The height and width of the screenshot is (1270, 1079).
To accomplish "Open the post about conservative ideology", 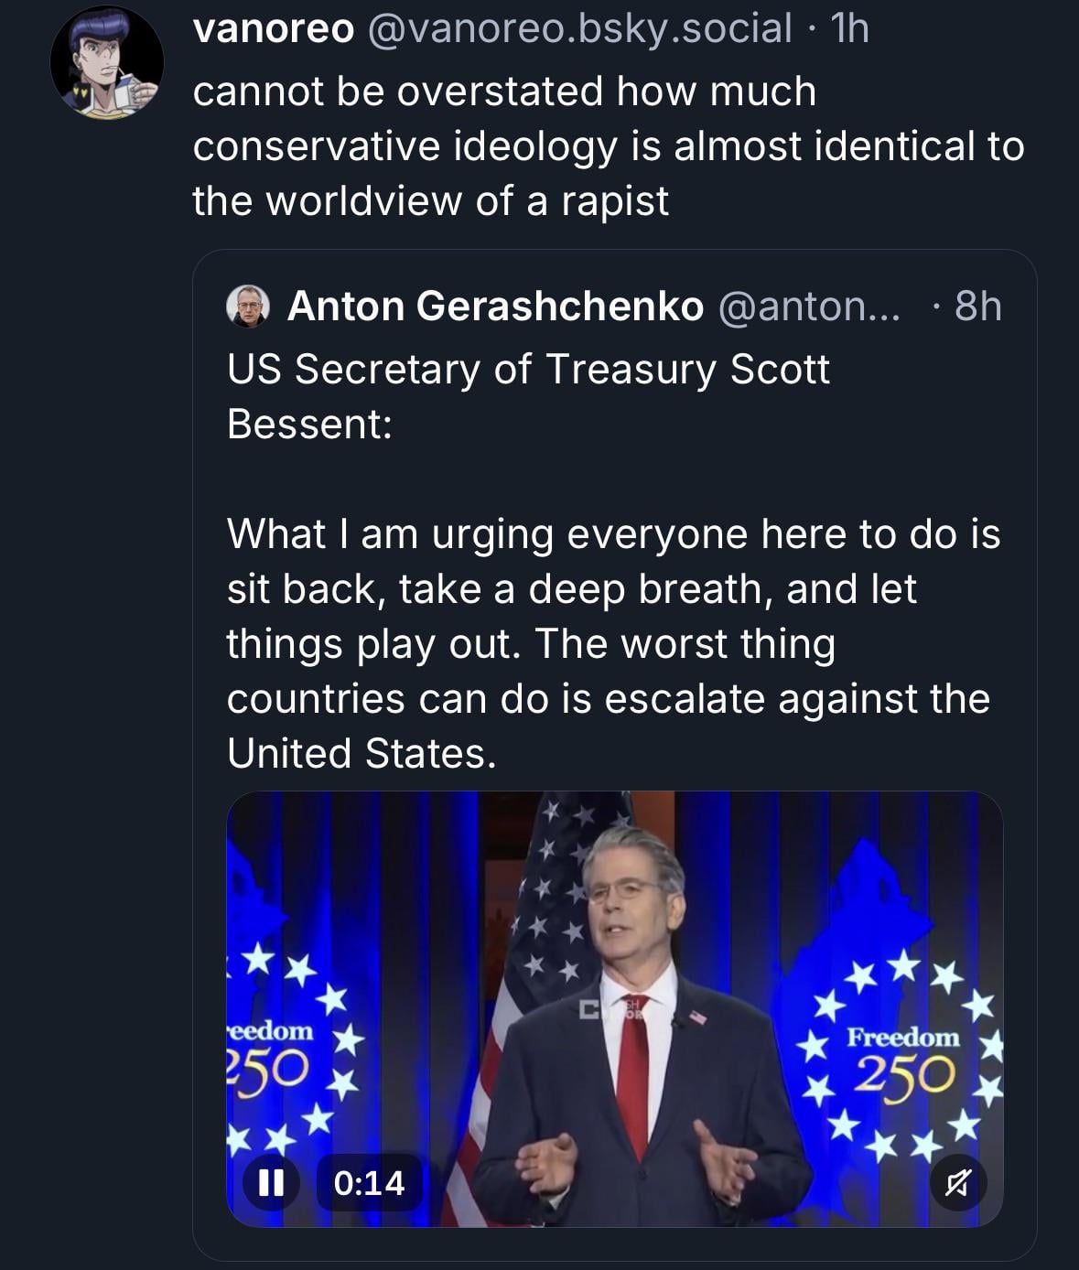I will pos(608,146).
